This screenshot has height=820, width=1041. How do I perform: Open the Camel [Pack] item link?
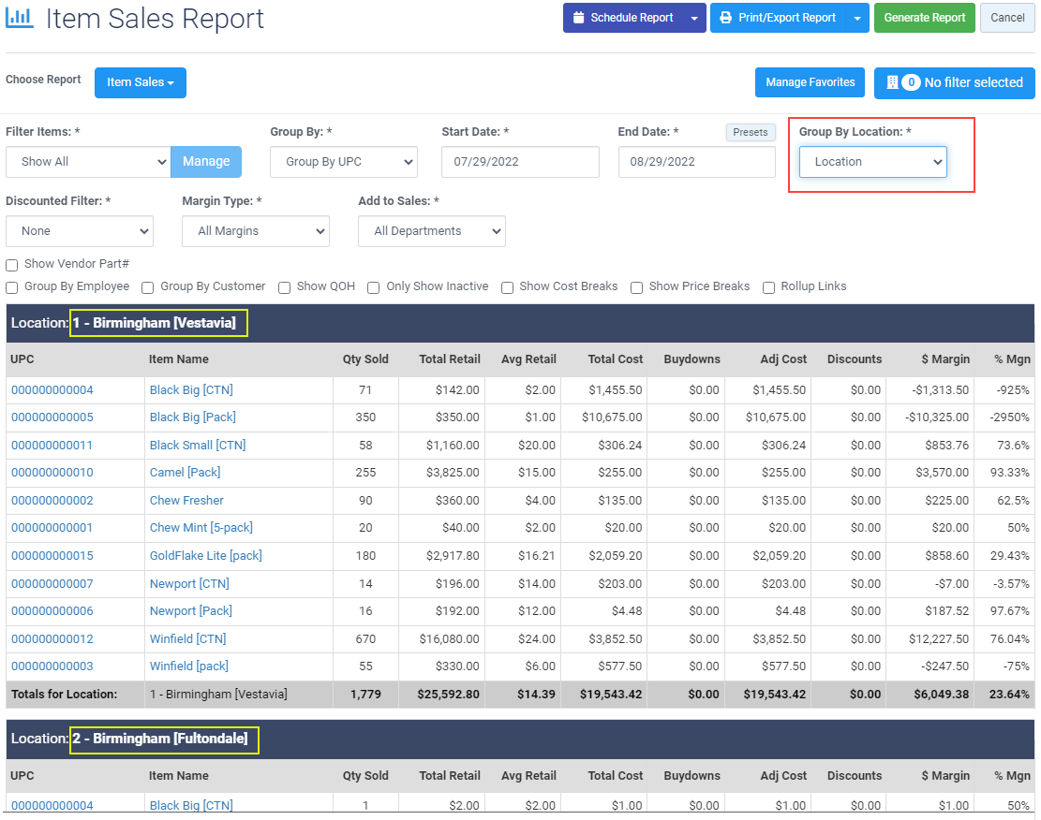pyautogui.click(x=186, y=473)
